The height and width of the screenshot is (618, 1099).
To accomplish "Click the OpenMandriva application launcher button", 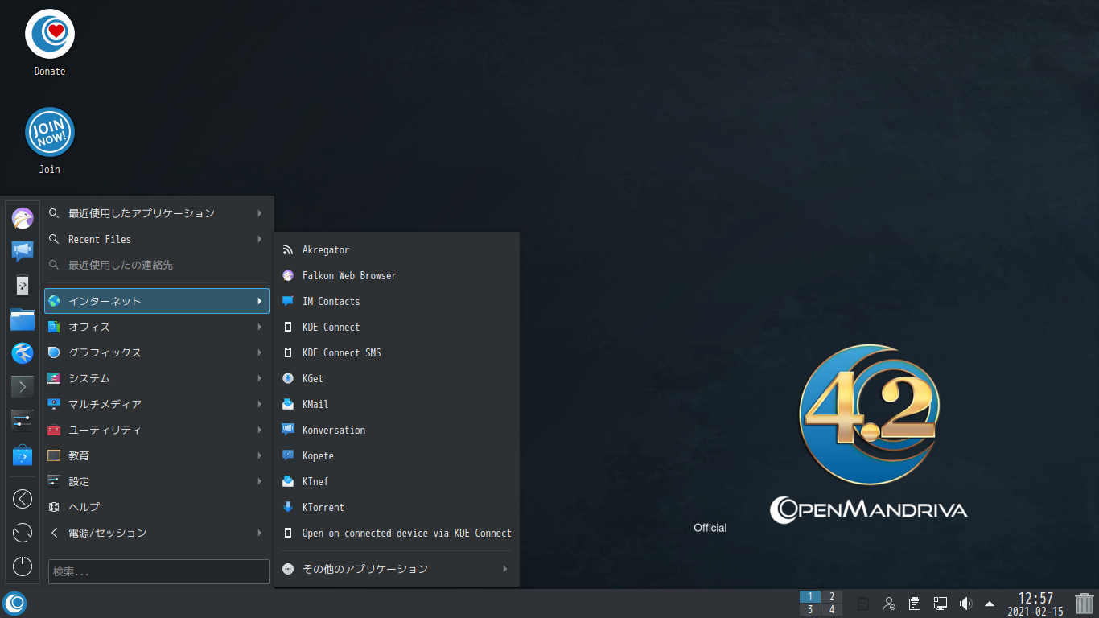I will [x=14, y=604].
